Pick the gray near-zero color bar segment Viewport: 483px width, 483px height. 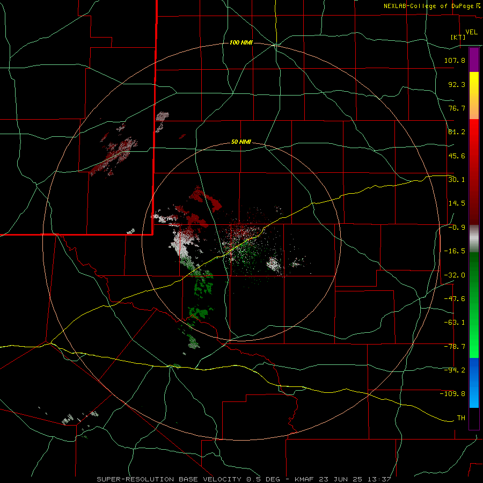click(474, 239)
